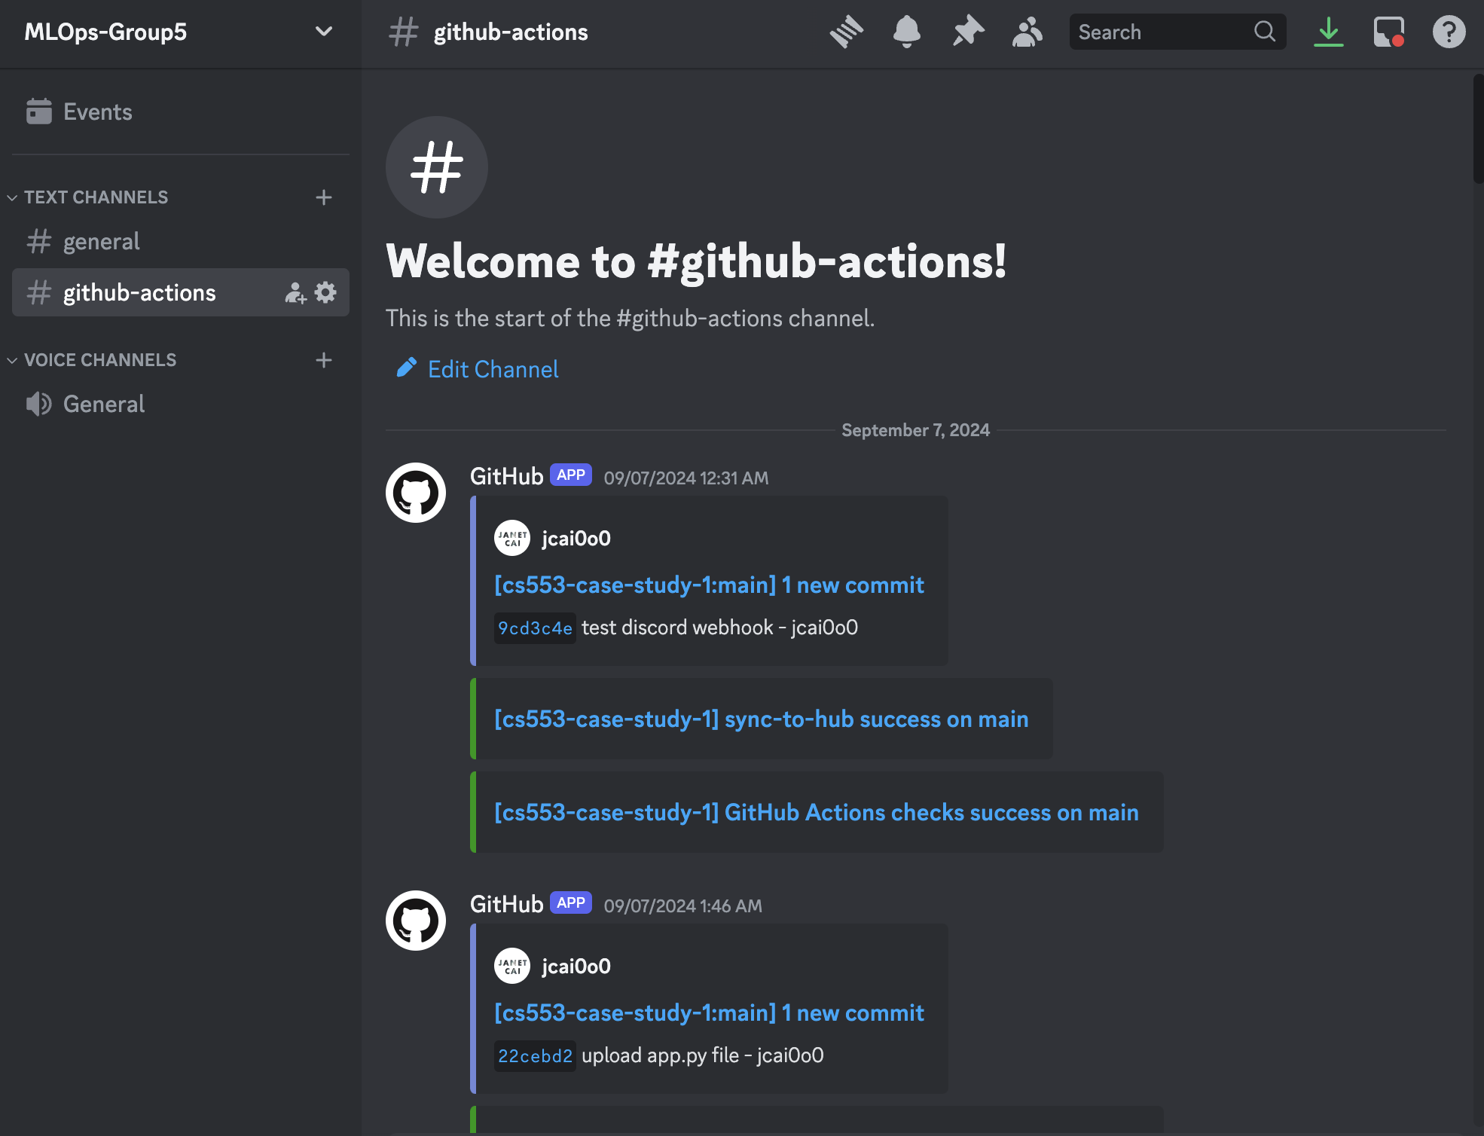Toggle member list icon

click(1027, 32)
